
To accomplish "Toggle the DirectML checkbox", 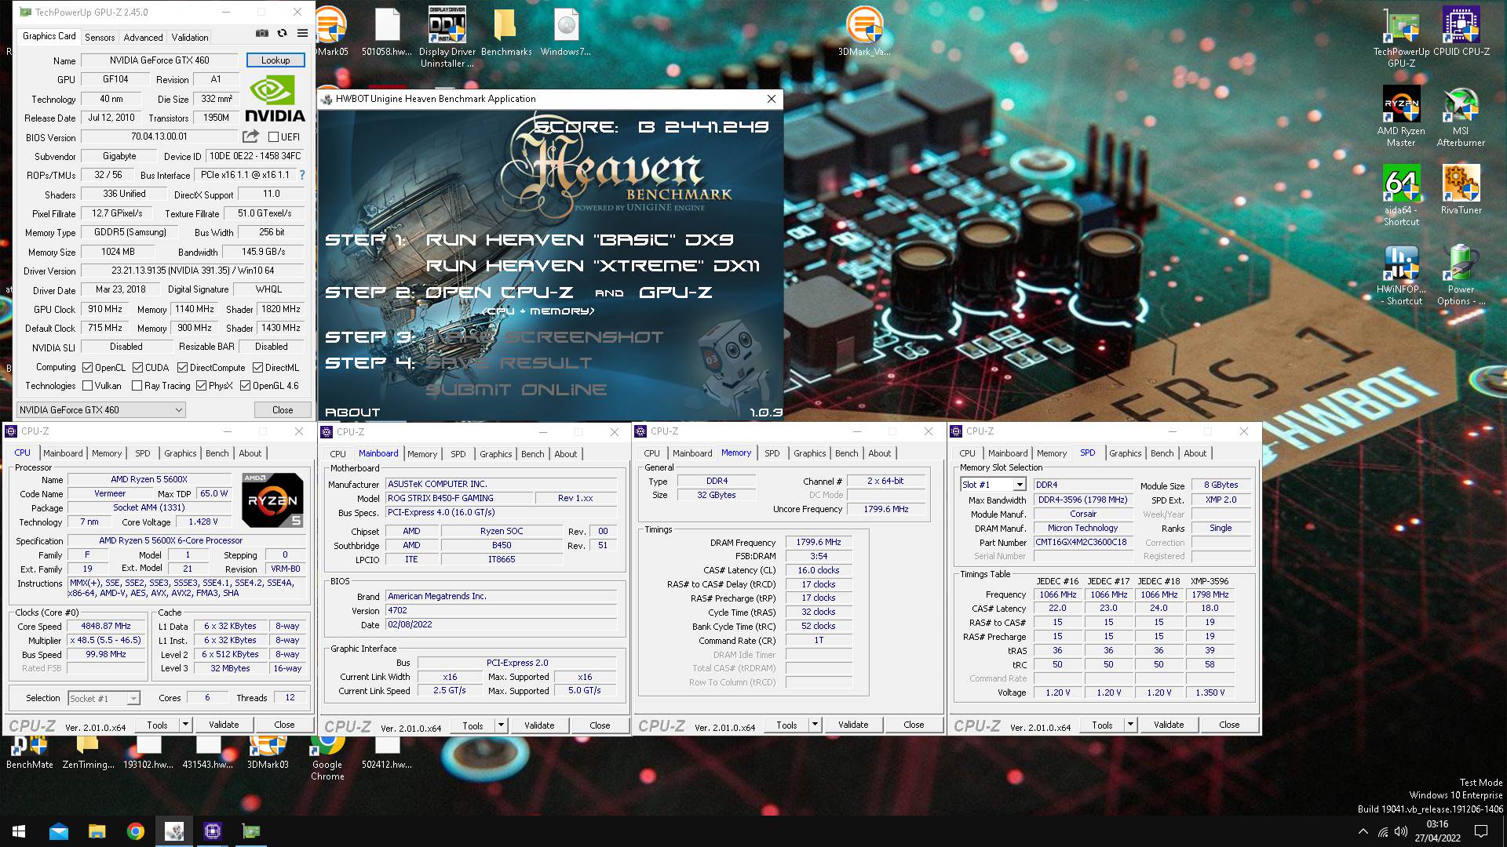I will click(x=258, y=367).
